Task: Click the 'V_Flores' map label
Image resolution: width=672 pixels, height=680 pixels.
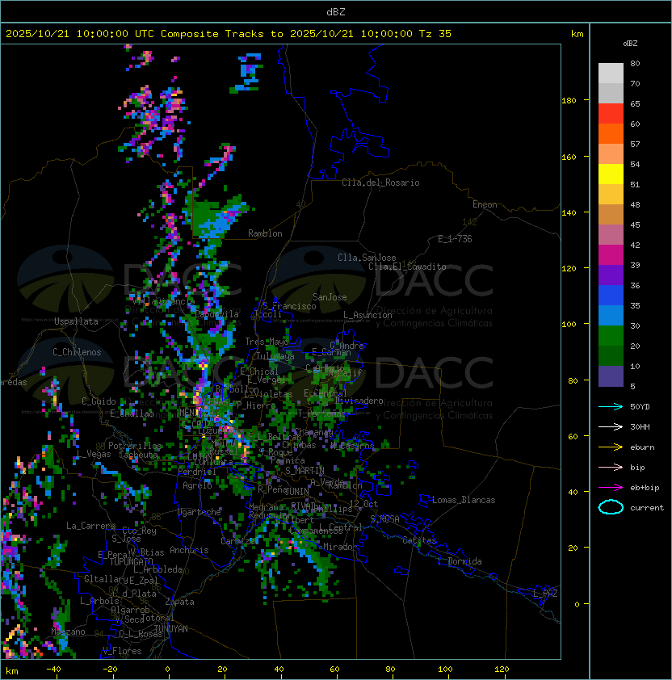Action: click(122, 651)
